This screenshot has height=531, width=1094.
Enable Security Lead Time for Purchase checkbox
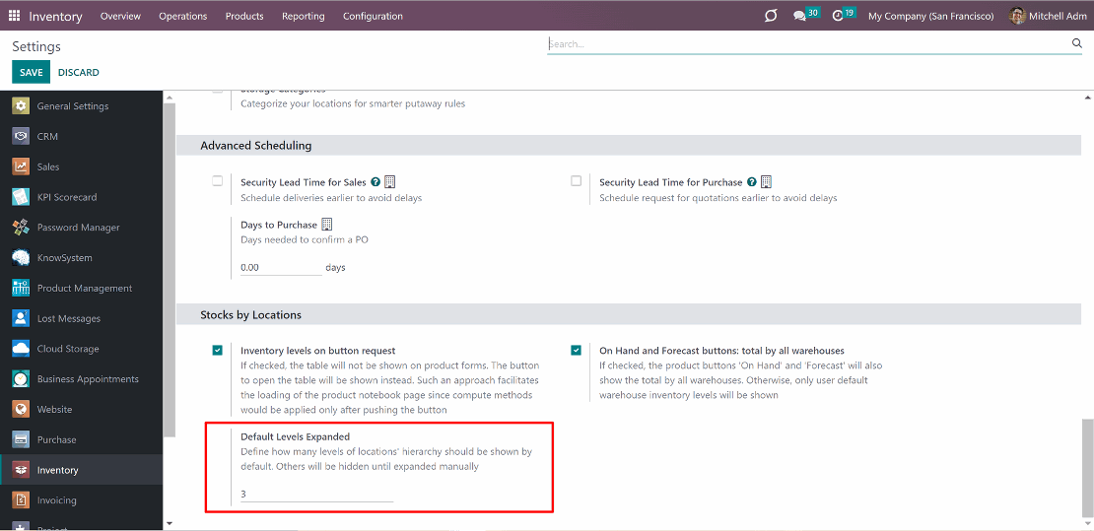pyautogui.click(x=576, y=180)
